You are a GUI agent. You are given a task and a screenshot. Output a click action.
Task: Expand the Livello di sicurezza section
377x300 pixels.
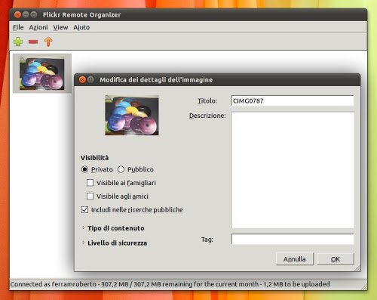83,243
